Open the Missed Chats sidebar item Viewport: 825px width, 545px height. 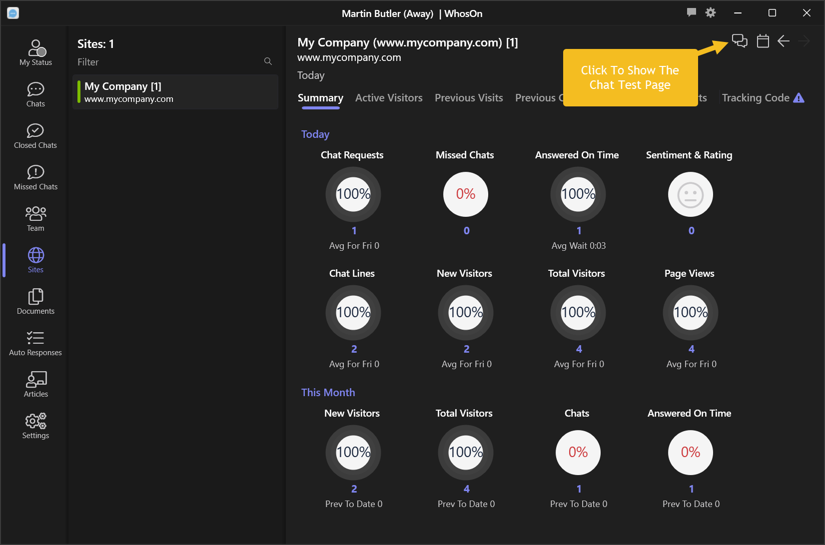[35, 177]
